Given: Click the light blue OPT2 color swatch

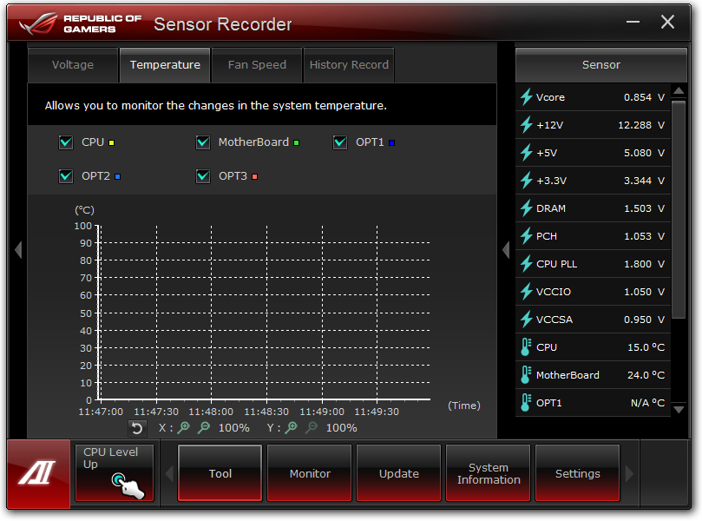Looking at the screenshot, I should point(117,176).
